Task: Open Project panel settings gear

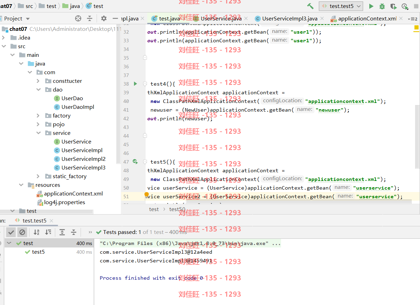Action: click(x=104, y=19)
